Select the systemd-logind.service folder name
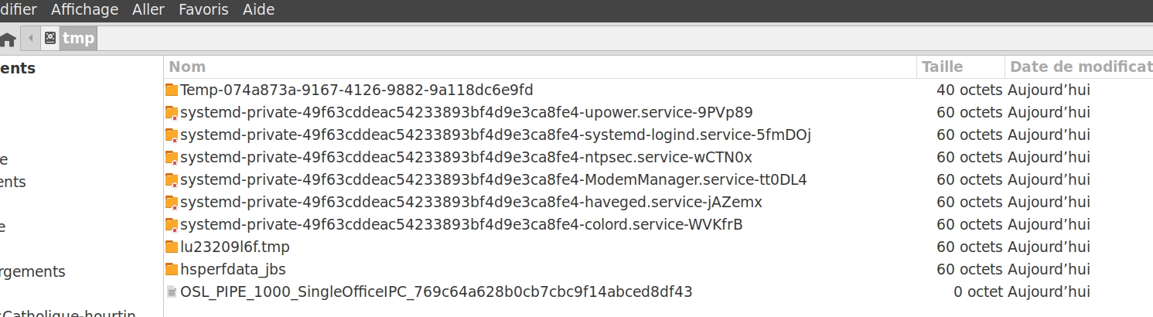Screen dimensions: 1153x317 click(x=495, y=135)
